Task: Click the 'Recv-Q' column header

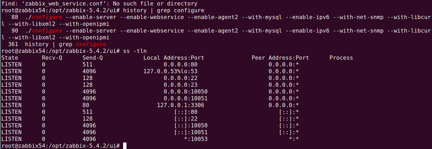Action: [52, 58]
